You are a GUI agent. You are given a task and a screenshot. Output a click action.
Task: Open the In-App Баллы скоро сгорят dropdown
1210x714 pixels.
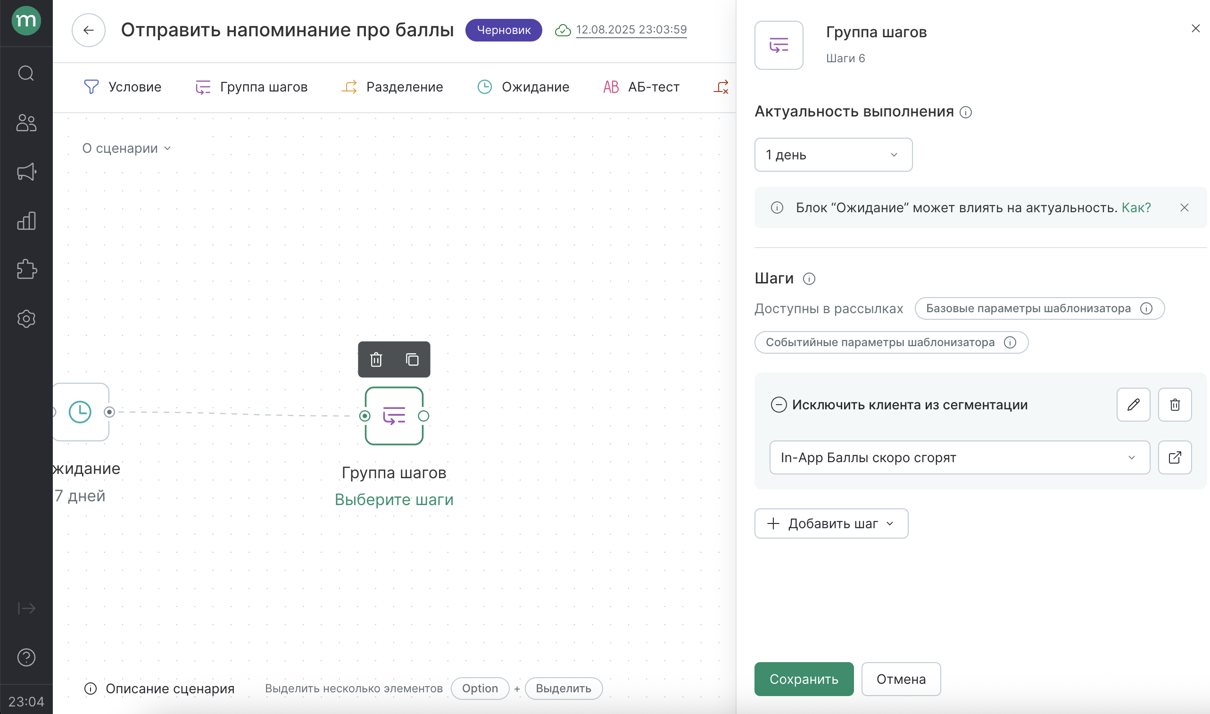(960, 457)
